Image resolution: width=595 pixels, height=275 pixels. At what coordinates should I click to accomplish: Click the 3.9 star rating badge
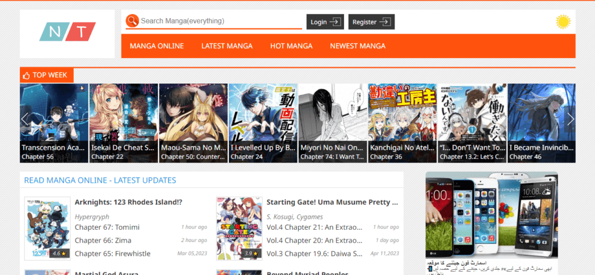[251, 253]
